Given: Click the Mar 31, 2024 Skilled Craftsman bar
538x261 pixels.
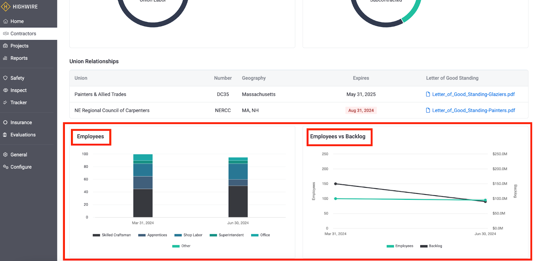Looking at the screenshot, I should 143,203.
